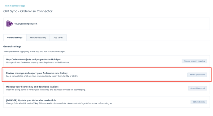Click Manage your license key and download invoices heading

[x=32, y=87]
